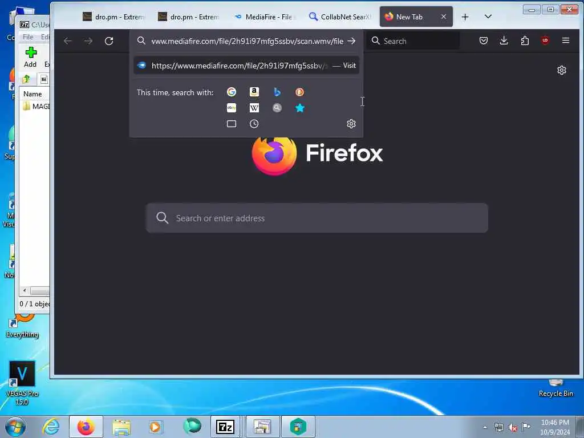List all tabs dropdown chevron

click(488, 17)
